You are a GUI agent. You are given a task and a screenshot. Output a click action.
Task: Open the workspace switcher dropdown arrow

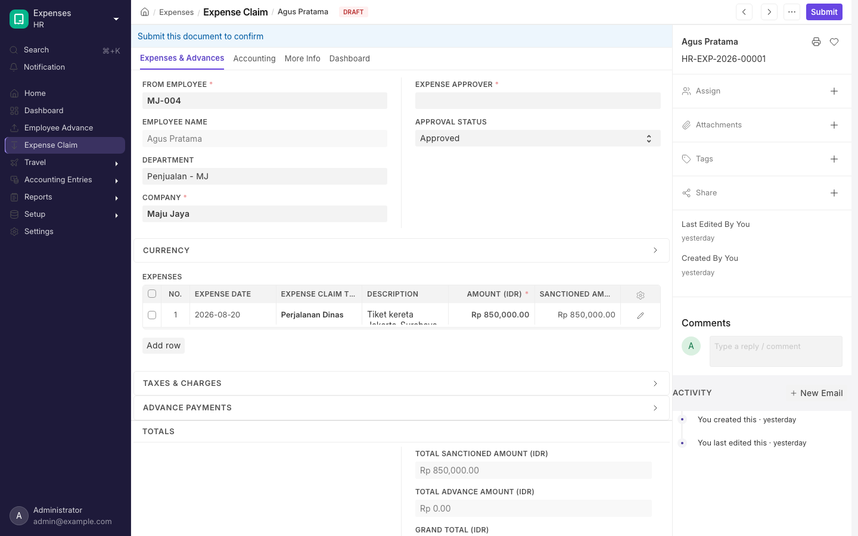pyautogui.click(x=116, y=19)
